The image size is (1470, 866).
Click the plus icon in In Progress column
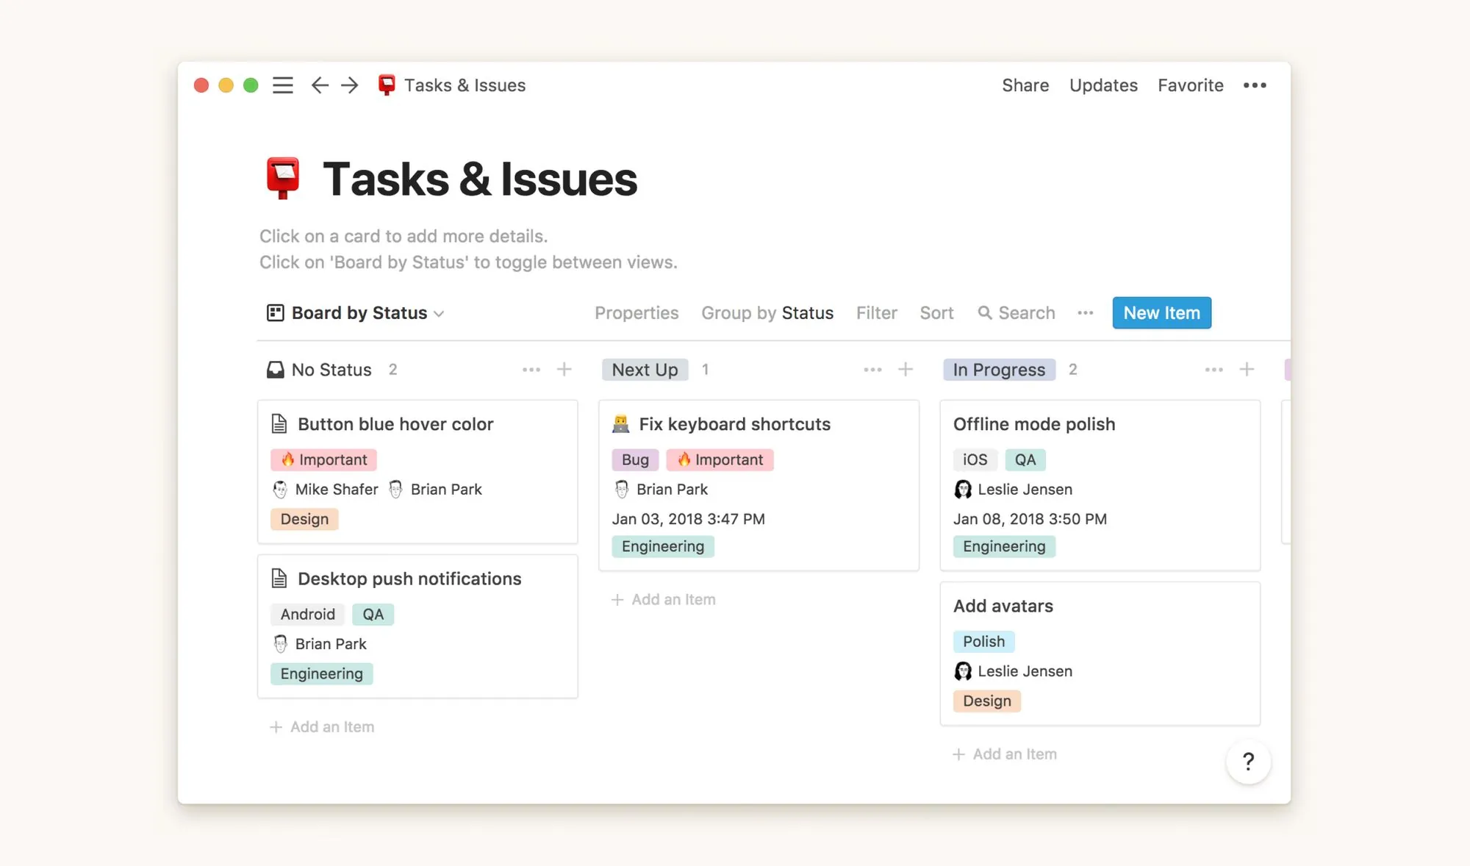point(1247,369)
